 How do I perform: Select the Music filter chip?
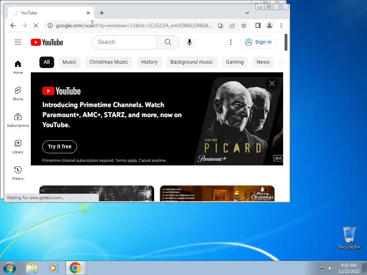click(x=69, y=62)
